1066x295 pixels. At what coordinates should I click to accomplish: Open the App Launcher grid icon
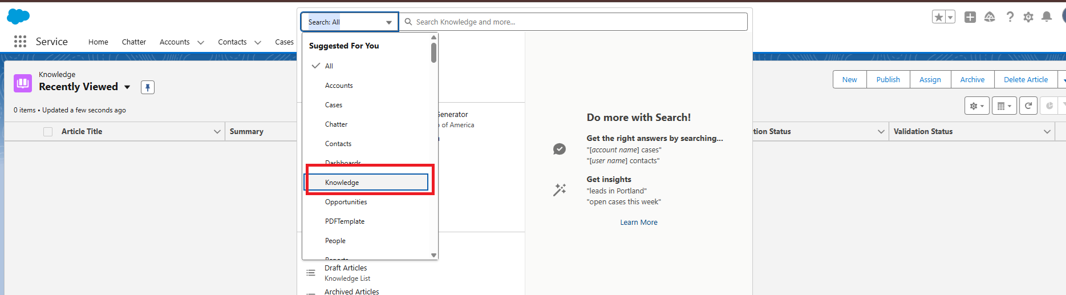[x=20, y=42]
